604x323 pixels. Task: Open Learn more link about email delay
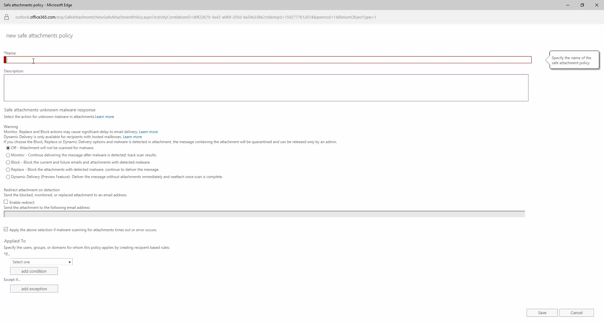[148, 132]
